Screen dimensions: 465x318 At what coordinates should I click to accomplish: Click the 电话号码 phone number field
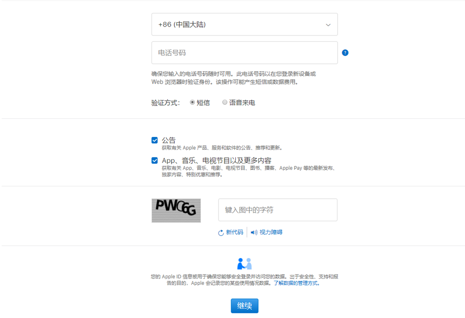click(x=244, y=53)
